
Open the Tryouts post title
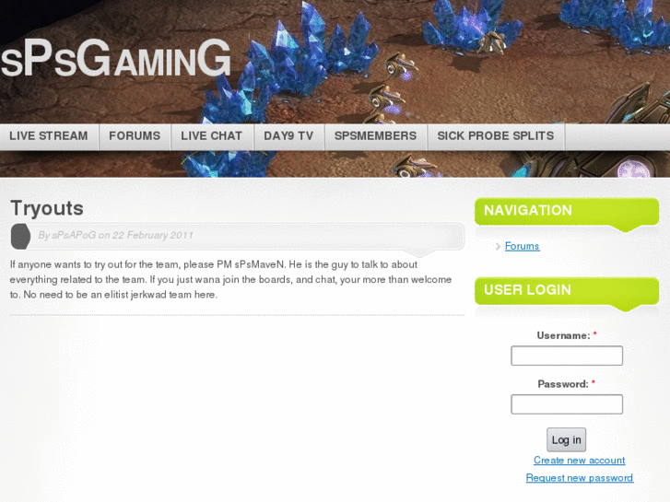pos(47,208)
